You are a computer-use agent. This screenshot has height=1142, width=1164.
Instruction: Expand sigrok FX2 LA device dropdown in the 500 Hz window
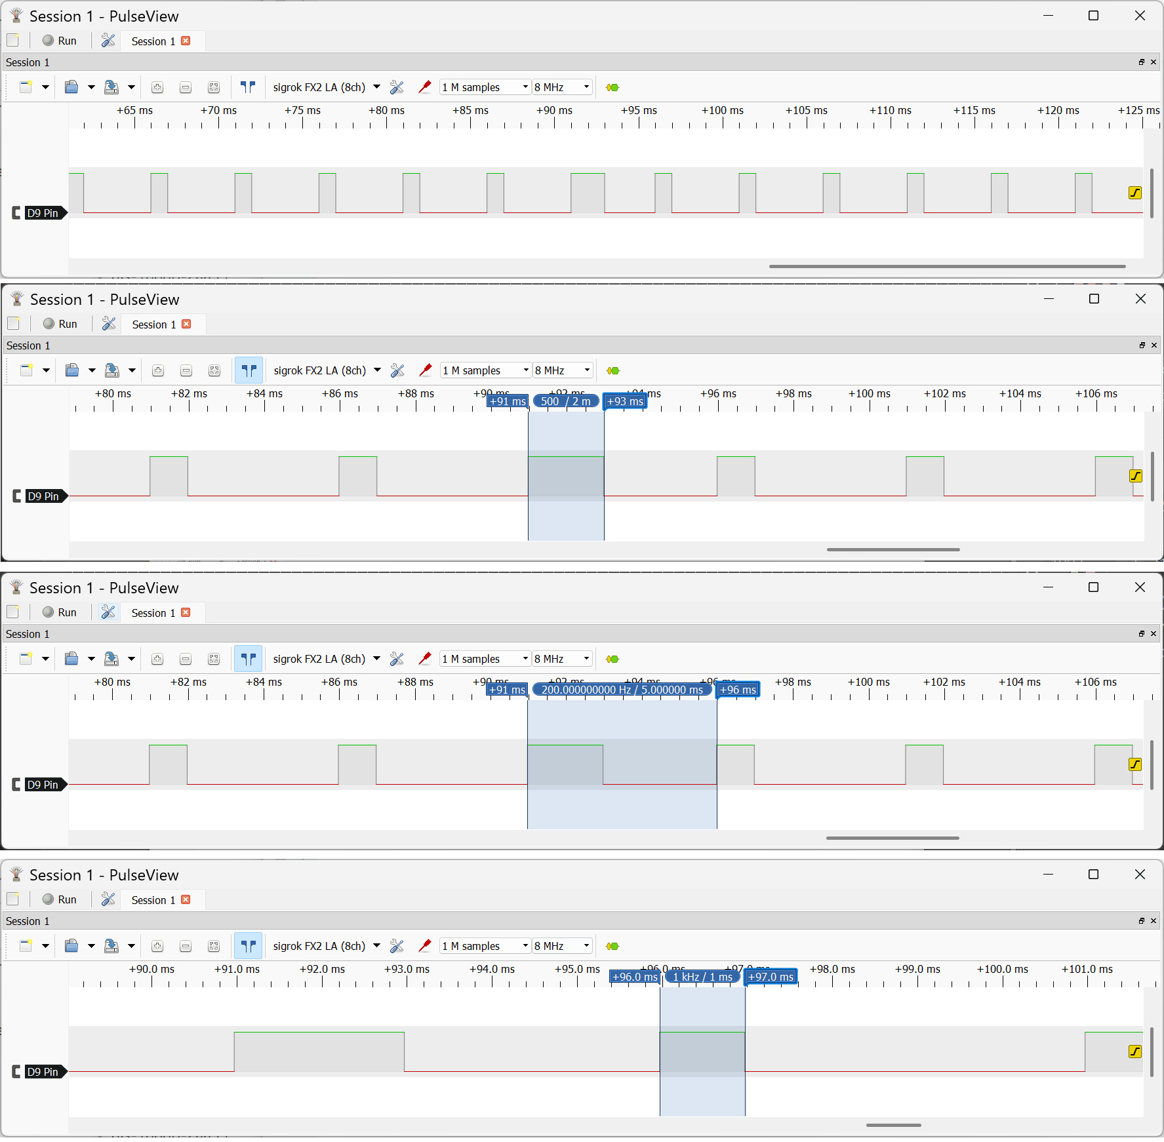point(377,371)
